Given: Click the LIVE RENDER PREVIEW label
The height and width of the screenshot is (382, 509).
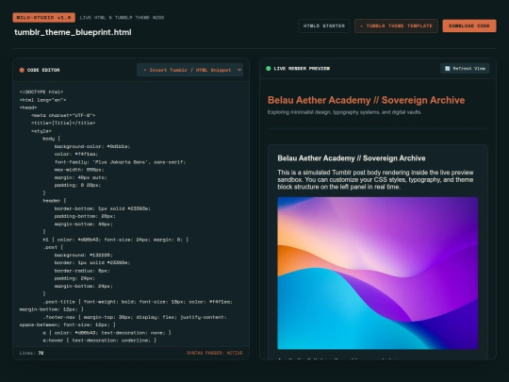Looking at the screenshot, I should pos(302,69).
